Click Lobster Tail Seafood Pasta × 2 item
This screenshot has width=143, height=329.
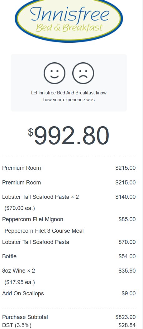click(41, 197)
